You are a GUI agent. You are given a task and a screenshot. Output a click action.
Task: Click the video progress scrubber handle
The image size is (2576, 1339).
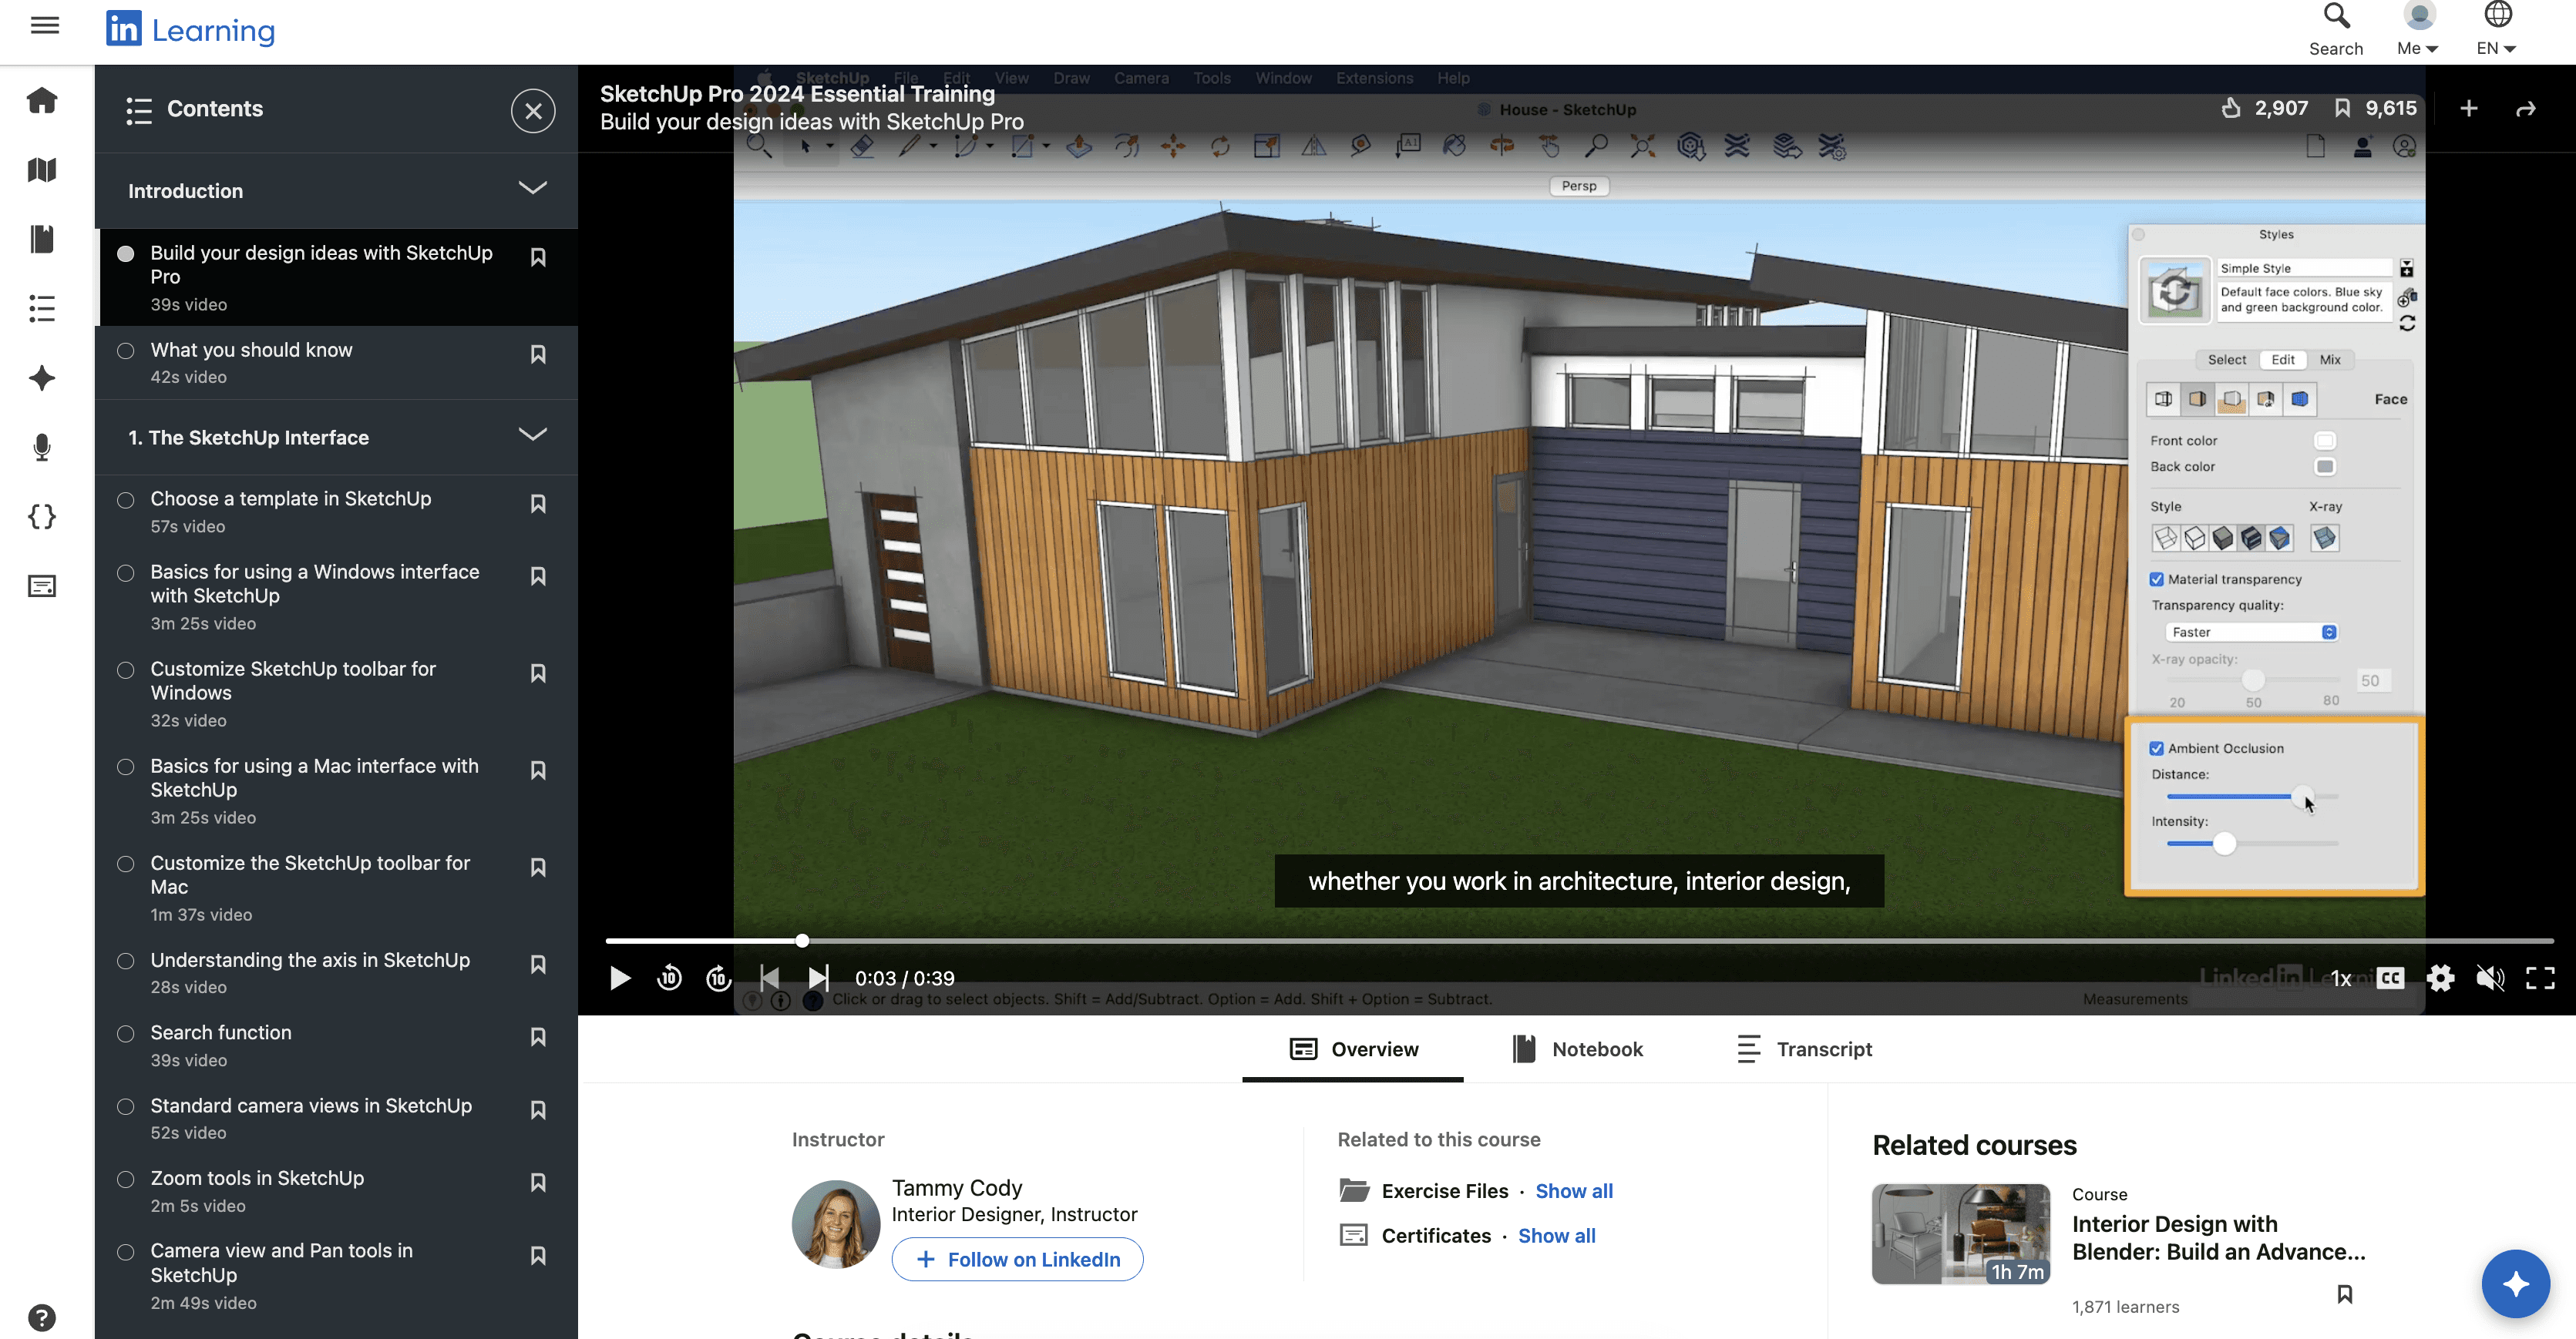[802, 940]
